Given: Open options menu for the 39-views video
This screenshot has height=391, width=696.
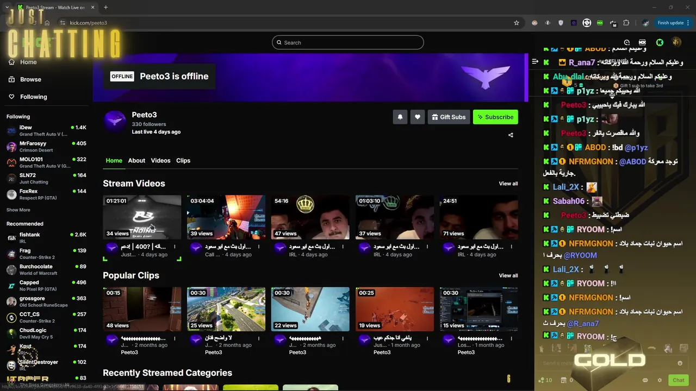Looking at the screenshot, I should pos(259,247).
